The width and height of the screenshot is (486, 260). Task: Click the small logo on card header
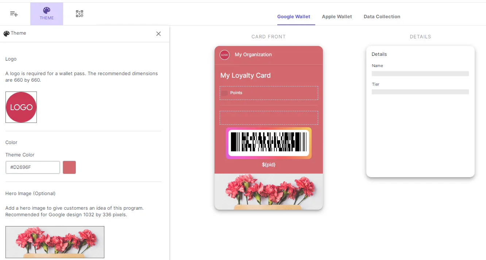point(224,55)
